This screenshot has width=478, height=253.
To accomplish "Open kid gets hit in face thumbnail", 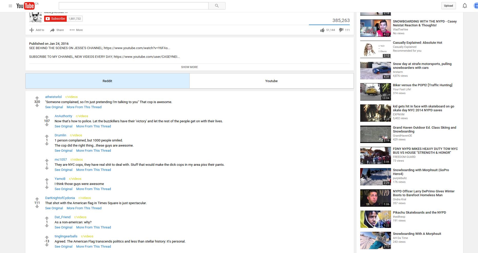I will coord(376,113).
